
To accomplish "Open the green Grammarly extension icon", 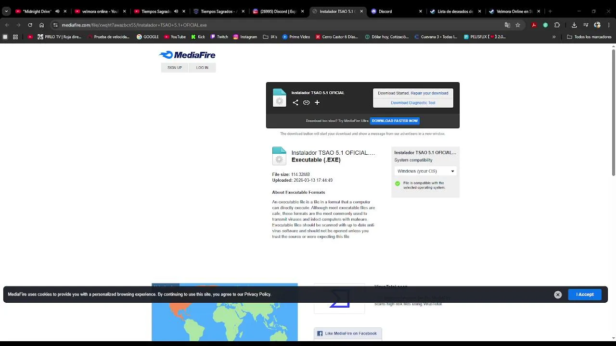I will (x=545, y=25).
